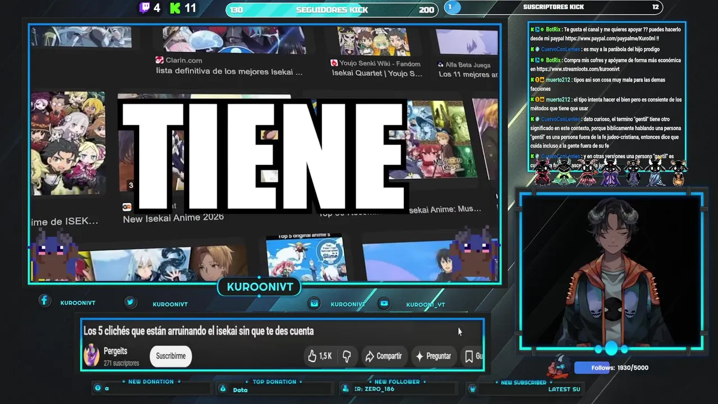The height and width of the screenshot is (404, 718).
Task: Click BotRix username on 'Compra mis cofres' message
Action: click(x=553, y=60)
